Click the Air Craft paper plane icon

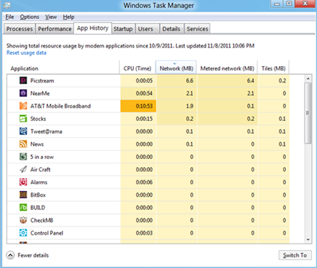coord(23,169)
